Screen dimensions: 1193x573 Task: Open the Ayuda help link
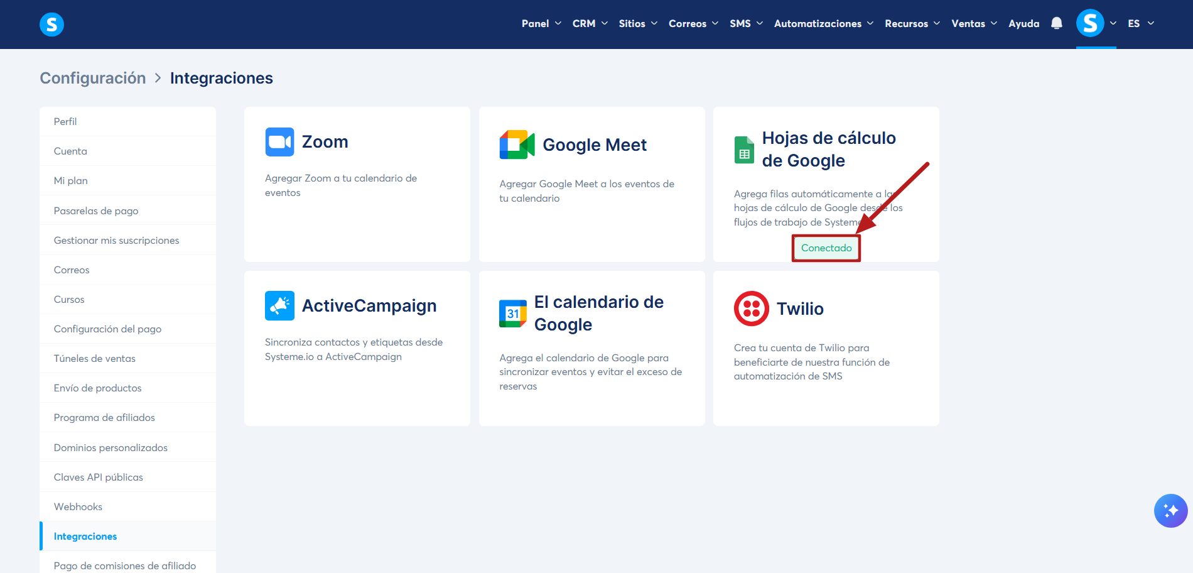tap(1023, 23)
